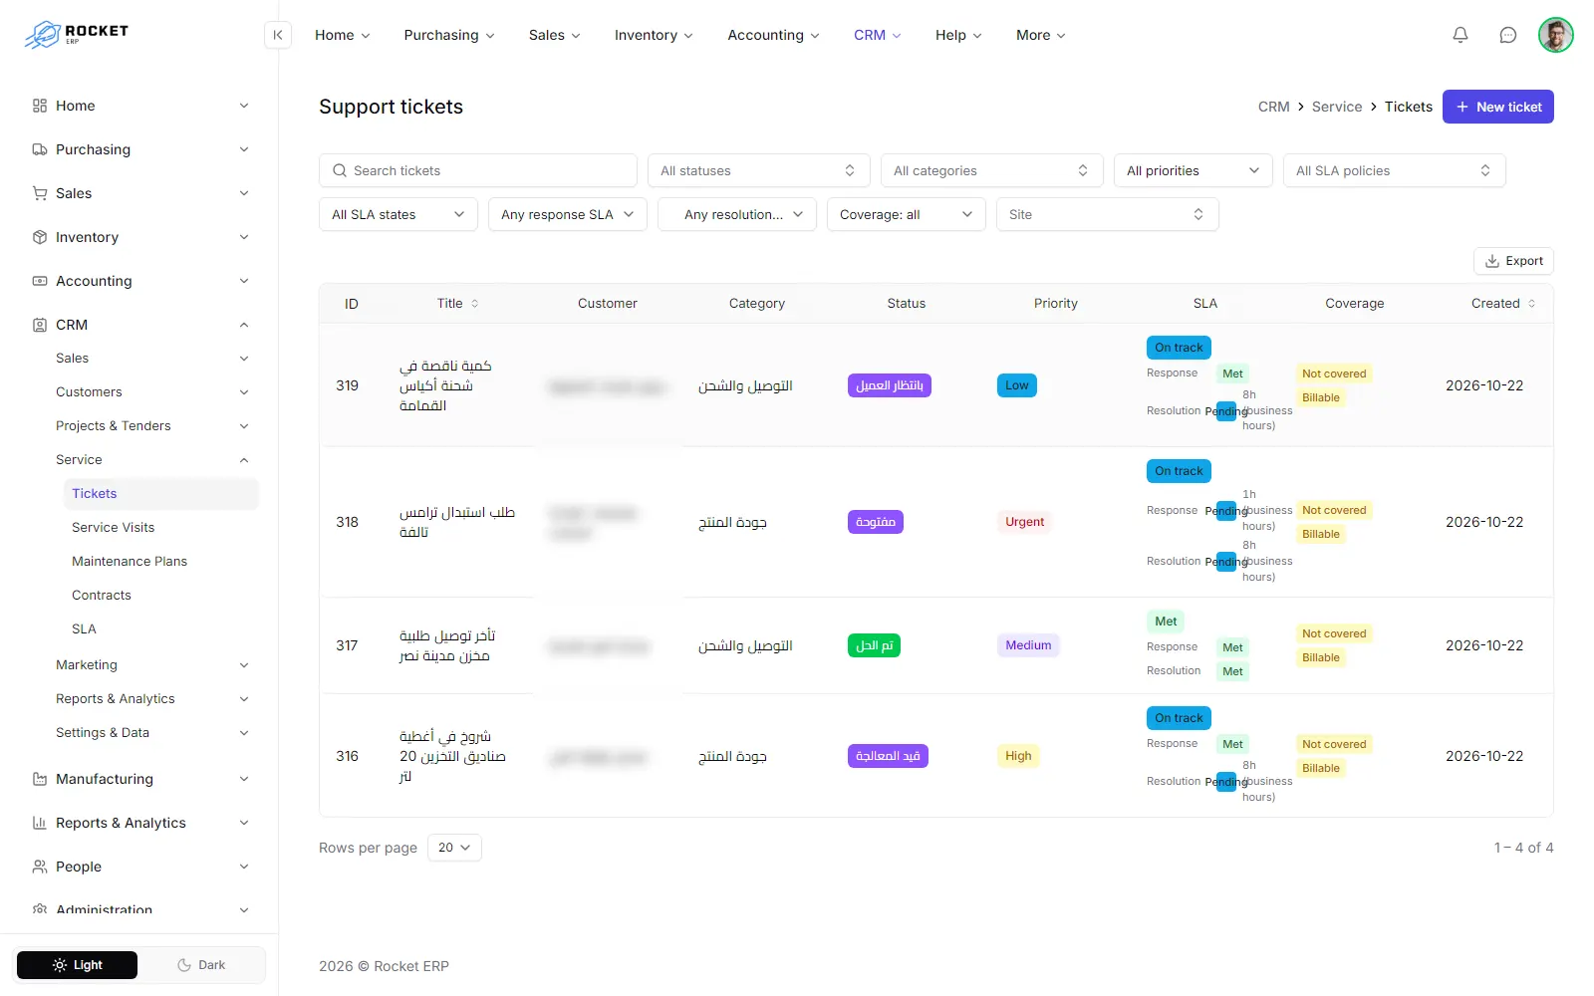Click the Reports & Analytics chart icon
The width and height of the screenshot is (1594, 996).
[40, 823]
